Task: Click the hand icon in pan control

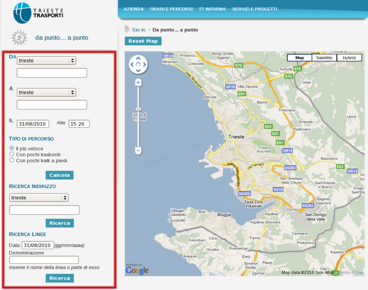Action: (x=138, y=65)
